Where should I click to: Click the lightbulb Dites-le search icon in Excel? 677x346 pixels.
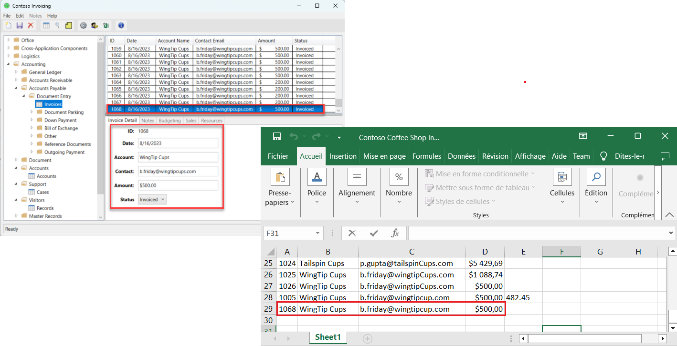pos(603,156)
